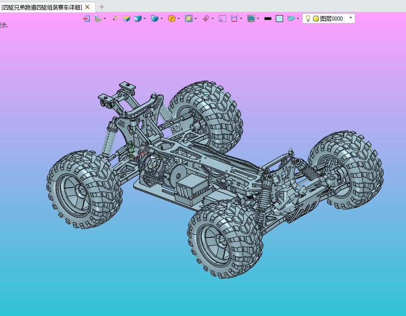406x316 pixels.
Task: Switch to the 四驱兄弟跑道四驱组装赛车详细 tab
Action: [42, 7]
